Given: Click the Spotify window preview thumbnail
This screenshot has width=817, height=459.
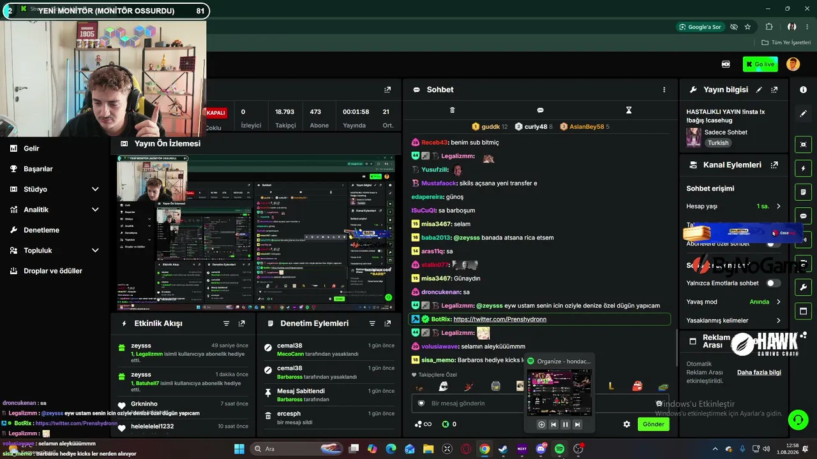Looking at the screenshot, I should coord(559,392).
